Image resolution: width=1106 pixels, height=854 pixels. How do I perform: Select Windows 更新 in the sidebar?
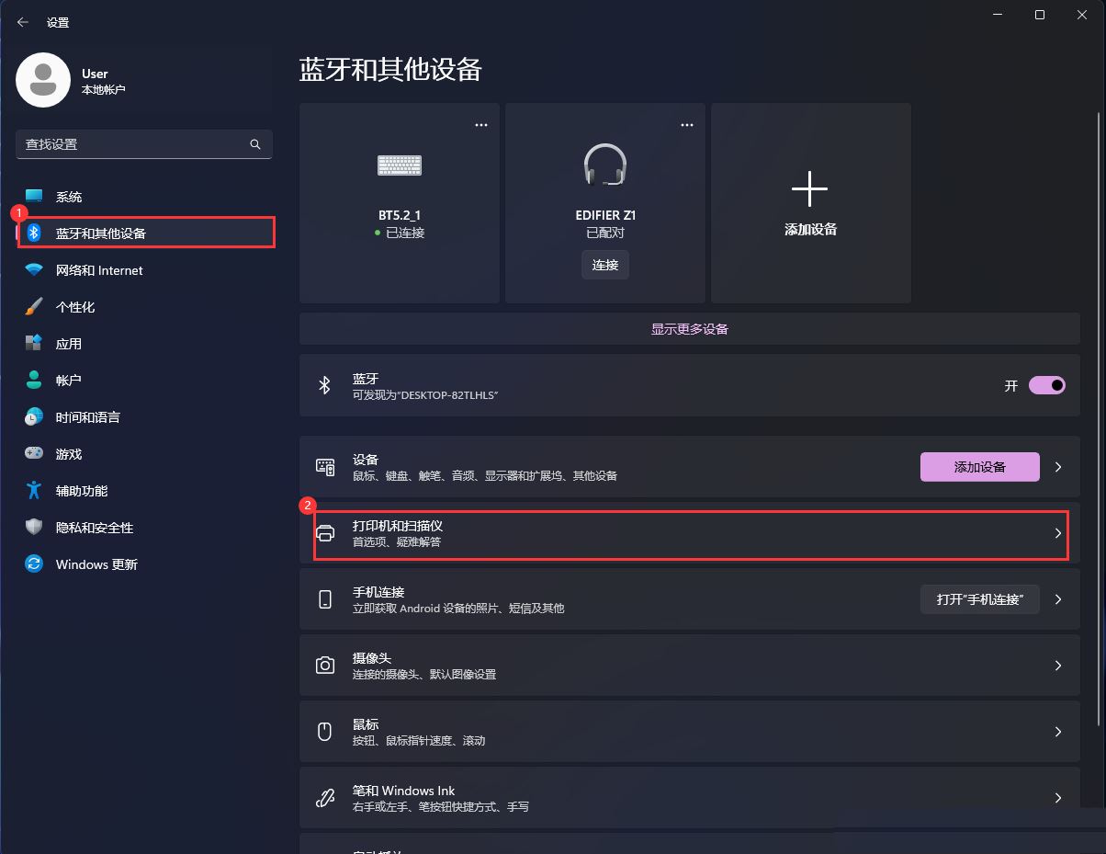(x=96, y=564)
